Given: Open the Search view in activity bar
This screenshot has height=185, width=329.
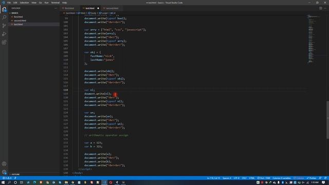Looking at the screenshot, I should point(4,17).
